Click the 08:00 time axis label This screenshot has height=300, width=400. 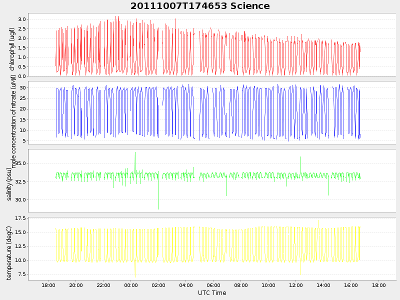click(x=241, y=285)
